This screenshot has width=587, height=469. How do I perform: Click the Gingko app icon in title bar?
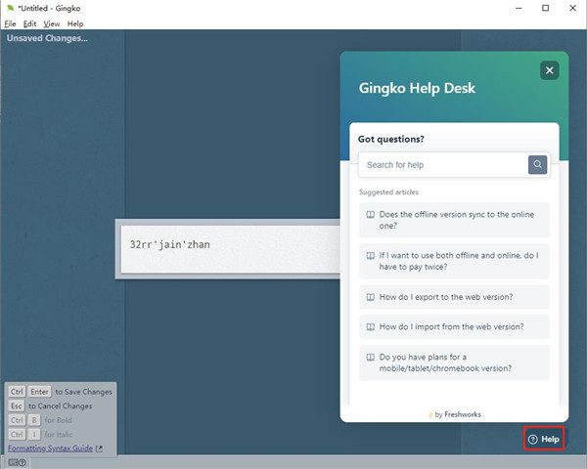tap(9, 8)
